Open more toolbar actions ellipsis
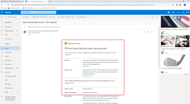Screen dimensions: 190x104 click(x=91, y=17)
